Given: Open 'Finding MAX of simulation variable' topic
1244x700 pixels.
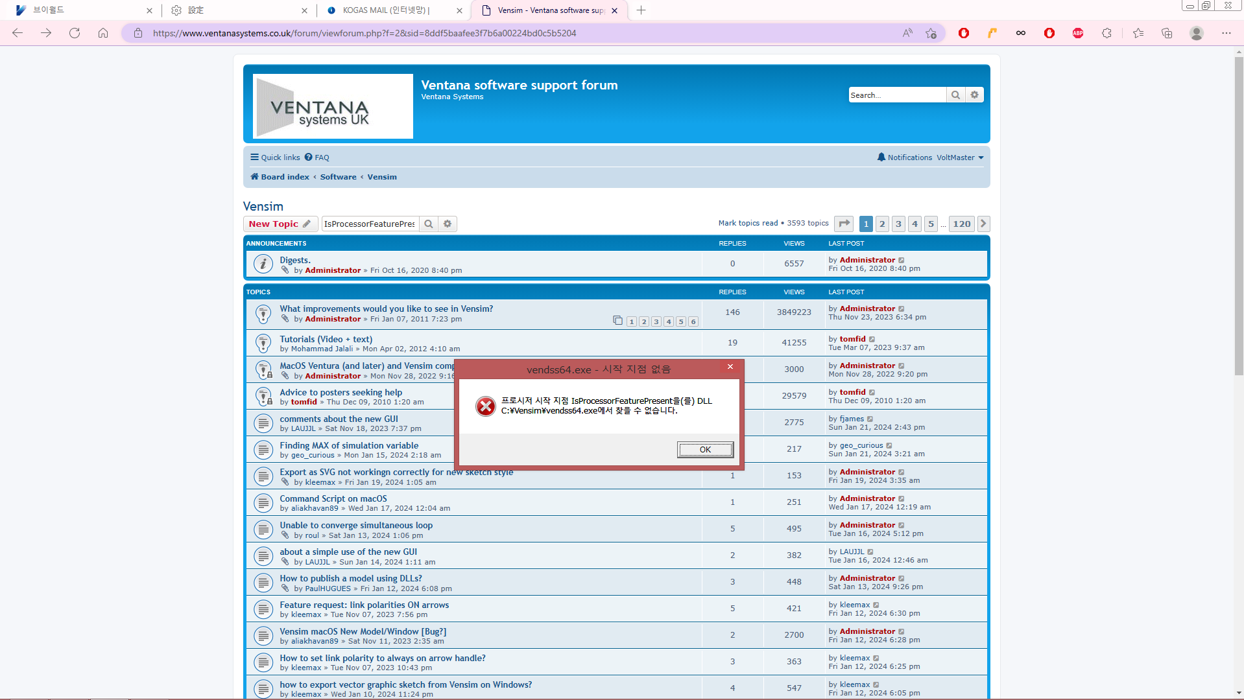Looking at the screenshot, I should [x=349, y=445].
